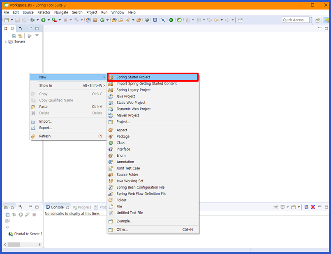The image size is (331, 254).
Task: Click the Debug bug toolbar icon
Action: click(x=32, y=20)
